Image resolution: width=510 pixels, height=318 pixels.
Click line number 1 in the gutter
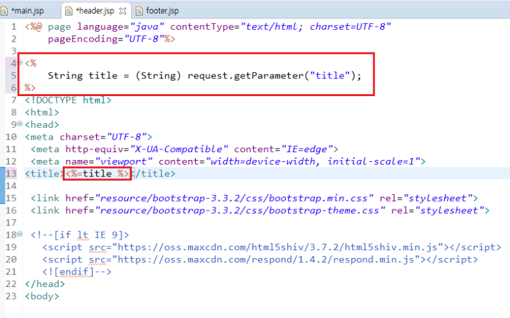(13, 26)
